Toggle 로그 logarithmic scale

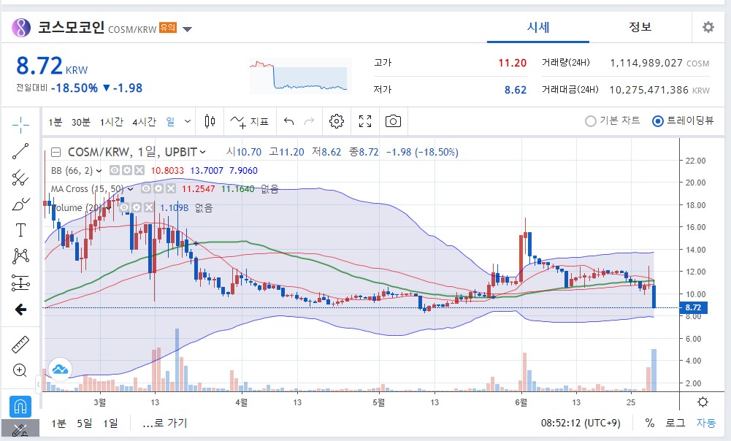pyautogui.click(x=675, y=423)
